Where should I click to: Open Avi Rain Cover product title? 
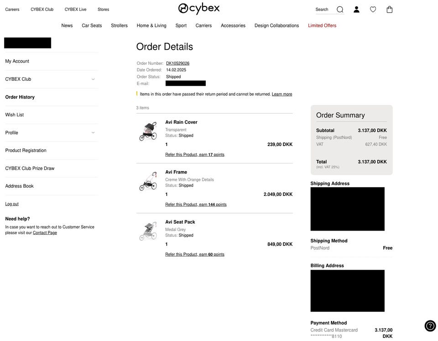(181, 122)
